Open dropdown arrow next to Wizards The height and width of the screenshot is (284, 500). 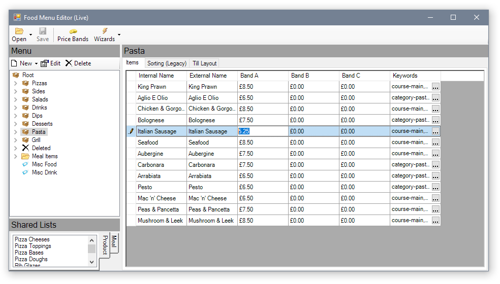click(119, 35)
